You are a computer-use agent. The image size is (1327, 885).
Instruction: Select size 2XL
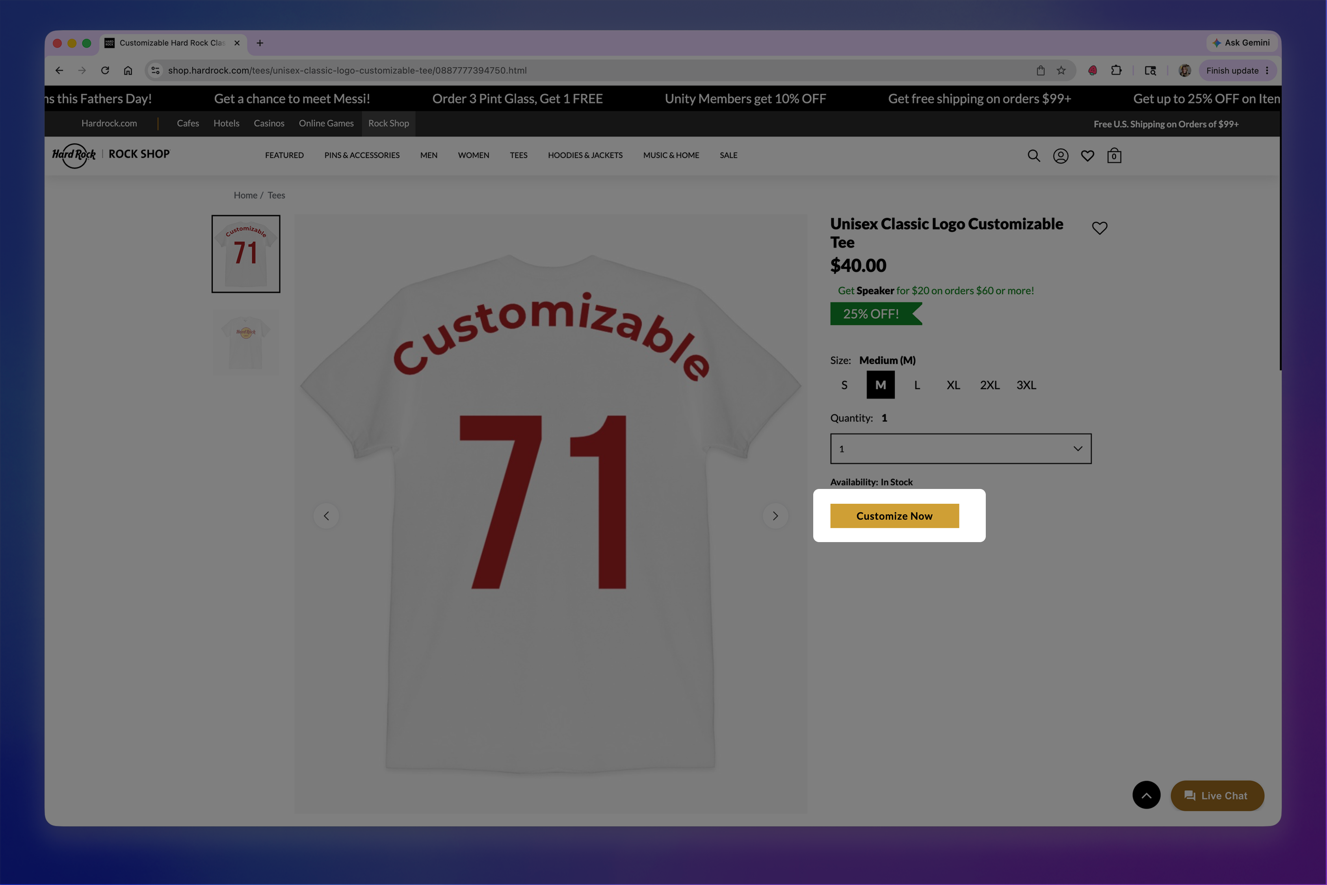coord(990,385)
